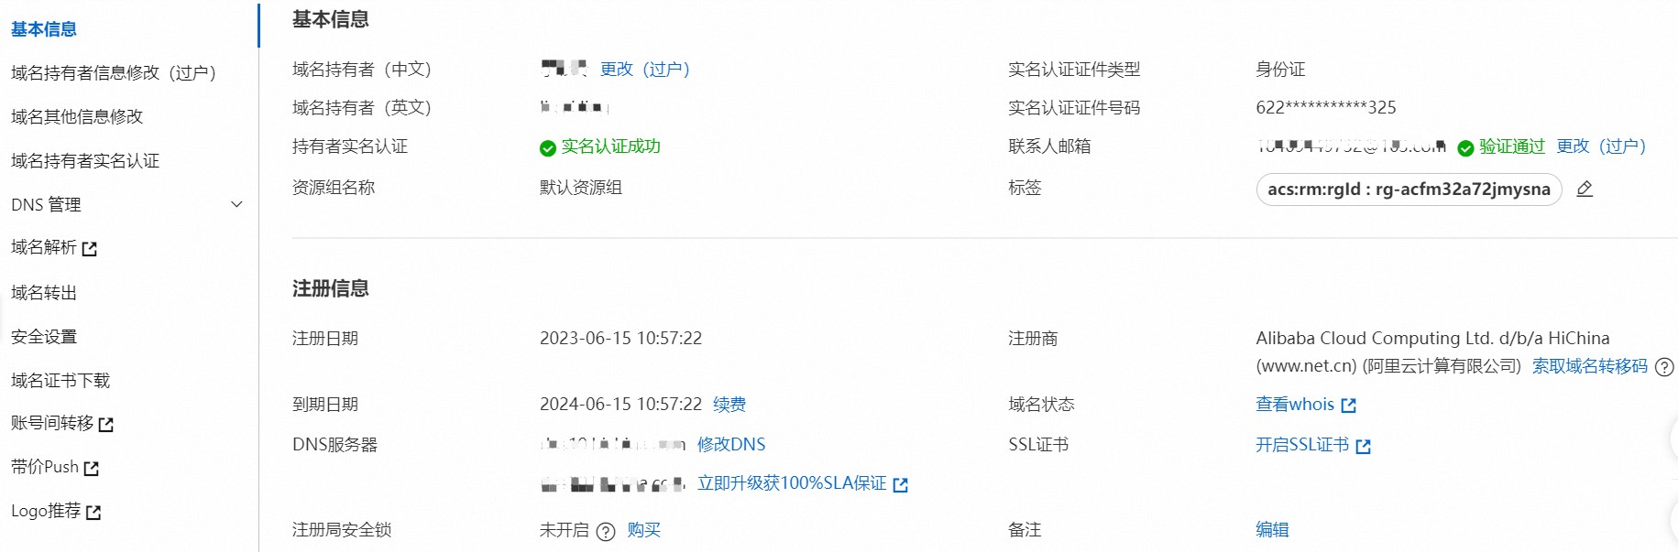
Task: Expand the DNS 管理 chevron
Action: [236, 204]
